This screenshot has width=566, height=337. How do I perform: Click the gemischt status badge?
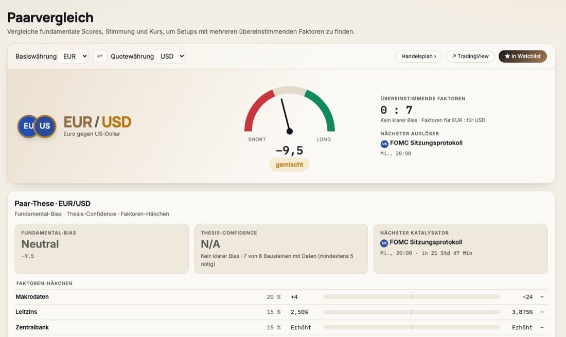pyautogui.click(x=290, y=165)
